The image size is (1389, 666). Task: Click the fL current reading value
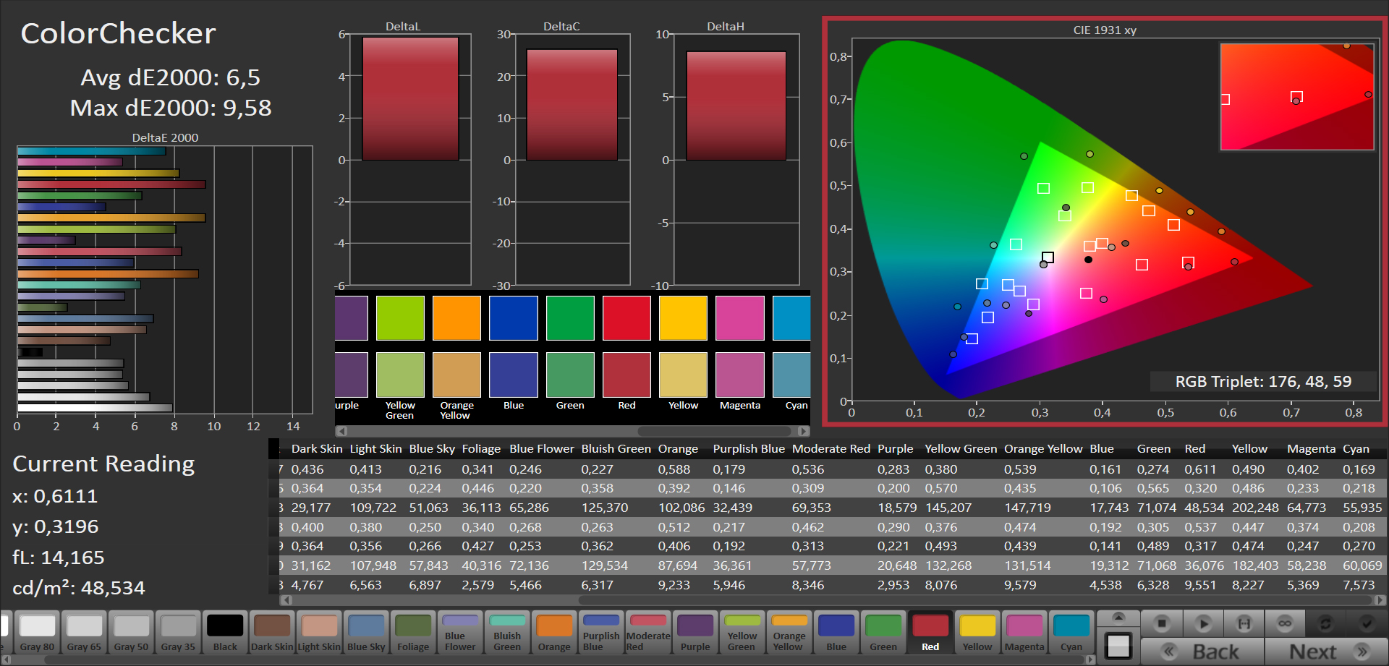(x=59, y=558)
